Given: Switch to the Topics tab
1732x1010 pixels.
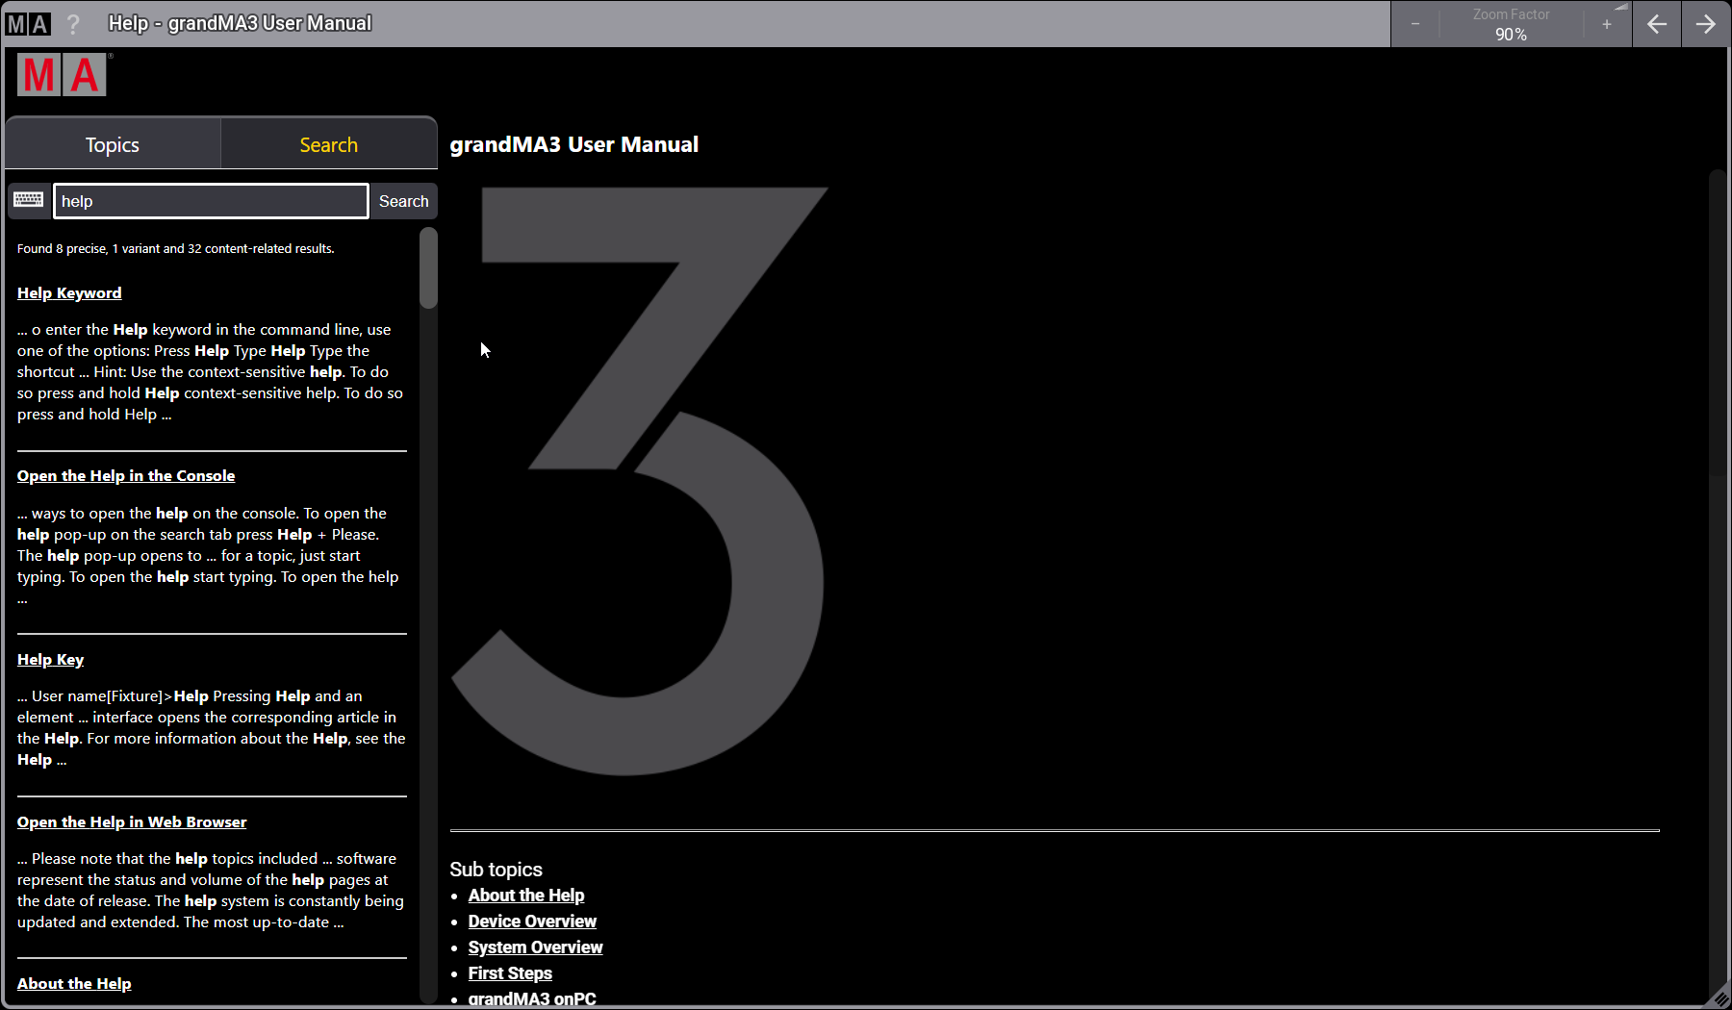Looking at the screenshot, I should tap(112, 143).
